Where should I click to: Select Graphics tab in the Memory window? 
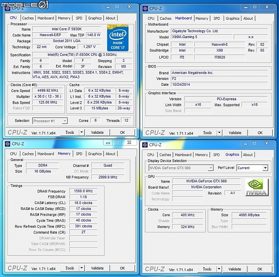click(95, 154)
